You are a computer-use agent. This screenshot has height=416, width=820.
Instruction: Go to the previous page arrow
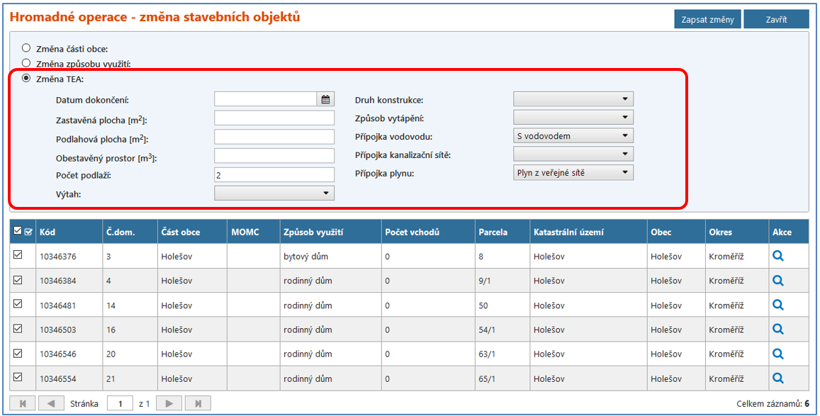tap(50, 403)
